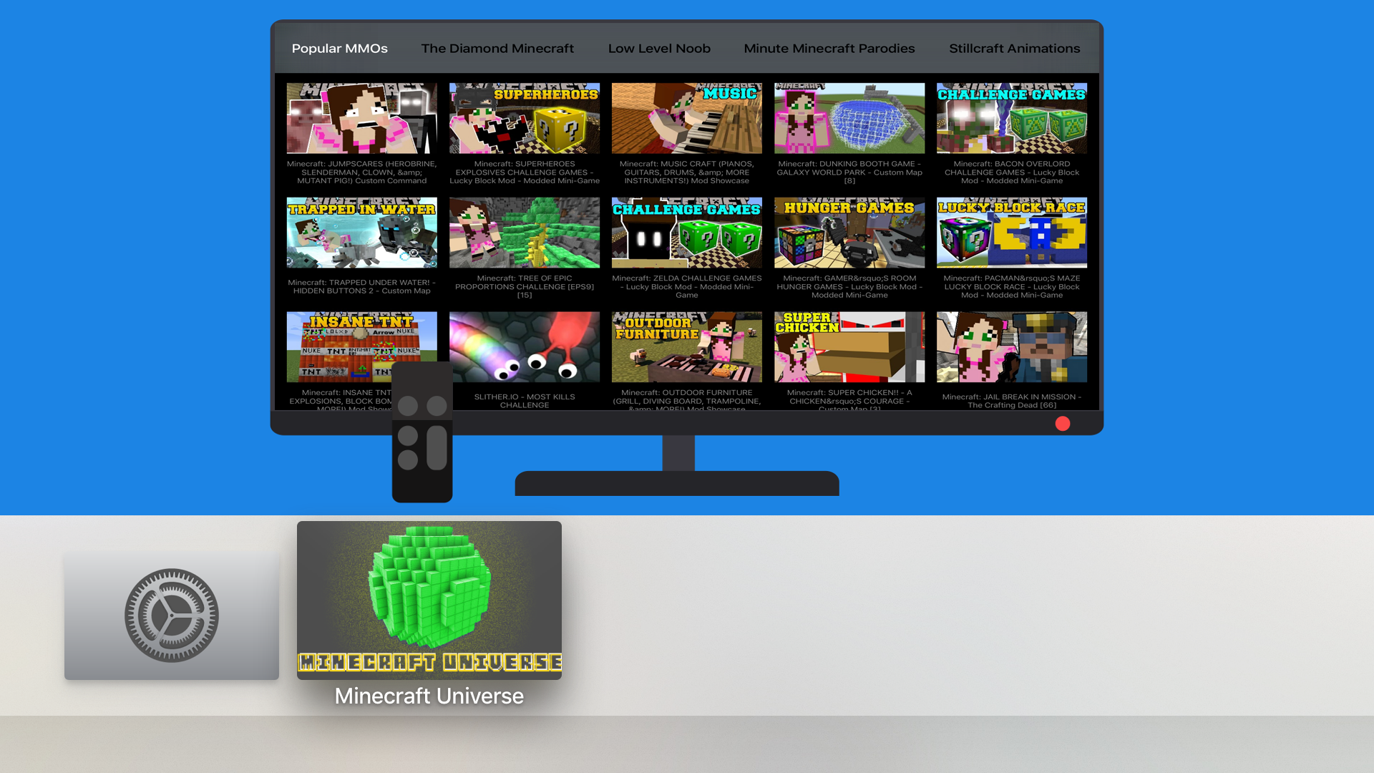
Task: Open the Jail Break In Mission thumbnail
Action: [x=1012, y=347]
